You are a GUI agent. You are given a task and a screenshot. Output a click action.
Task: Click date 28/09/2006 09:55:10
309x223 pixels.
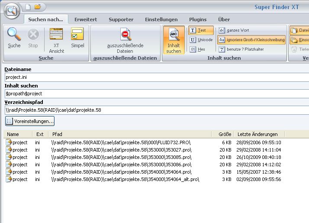258,142
